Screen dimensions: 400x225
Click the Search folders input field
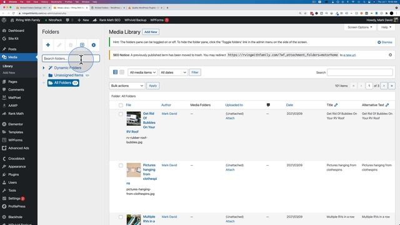tap(71, 58)
